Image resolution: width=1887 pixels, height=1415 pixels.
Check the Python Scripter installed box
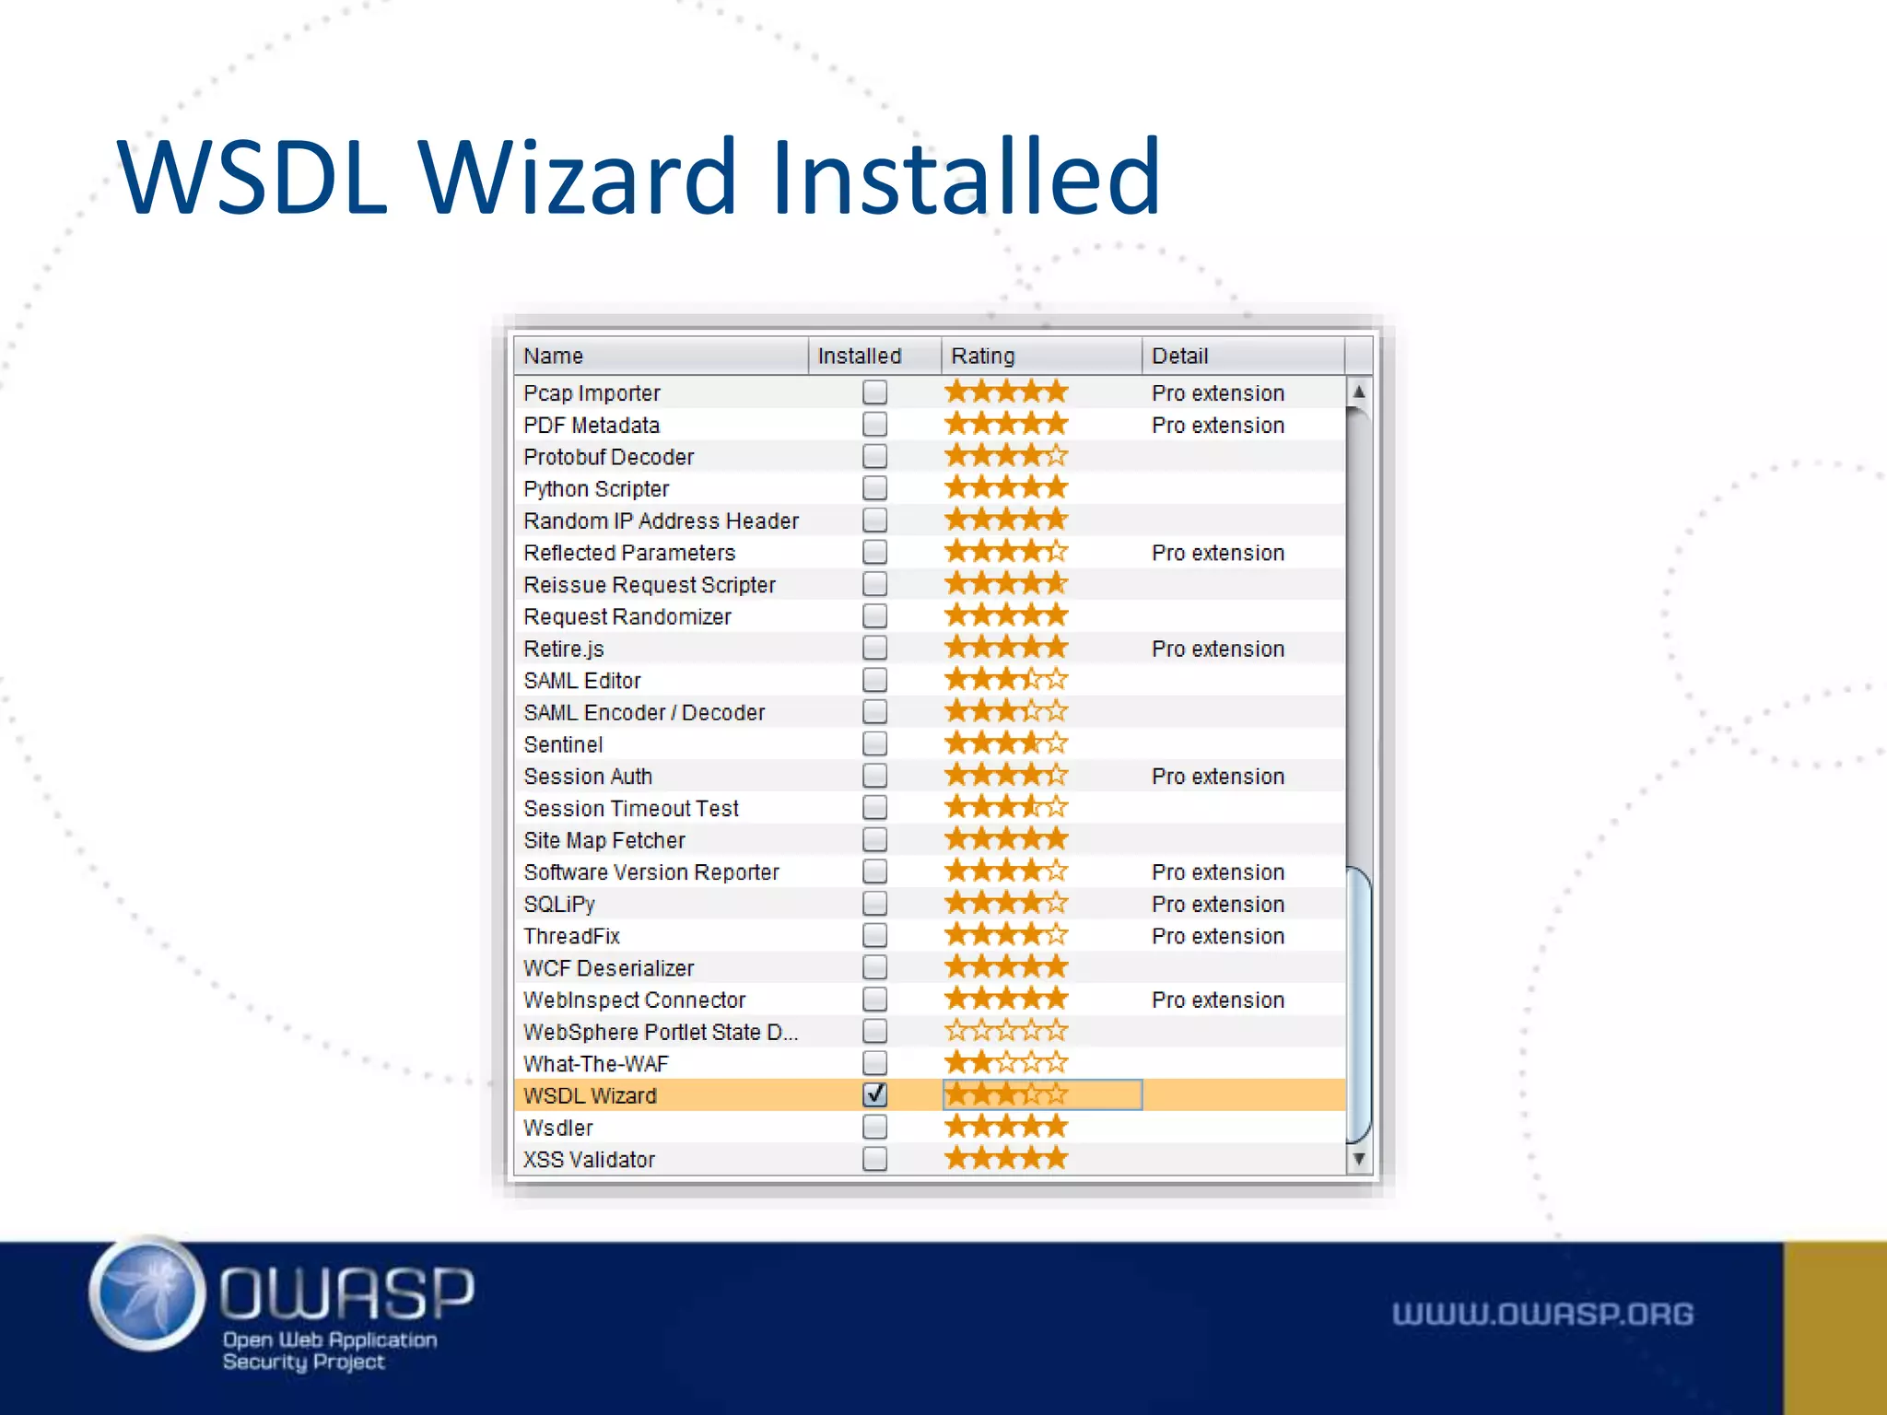click(x=874, y=488)
